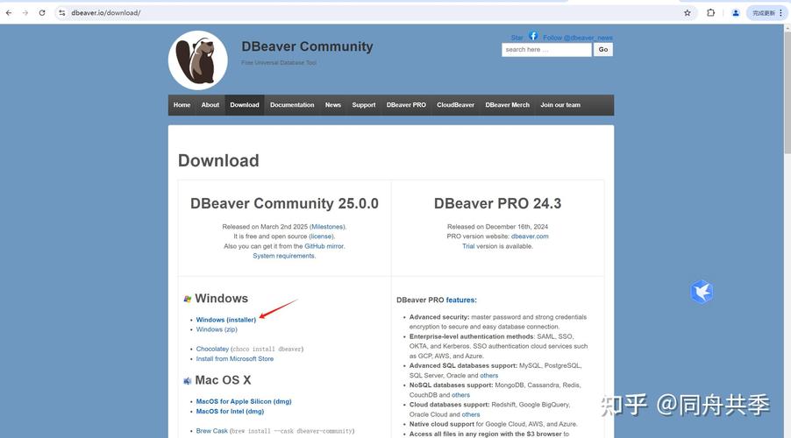Go to the Support nav item
791x438 pixels.
(364, 105)
